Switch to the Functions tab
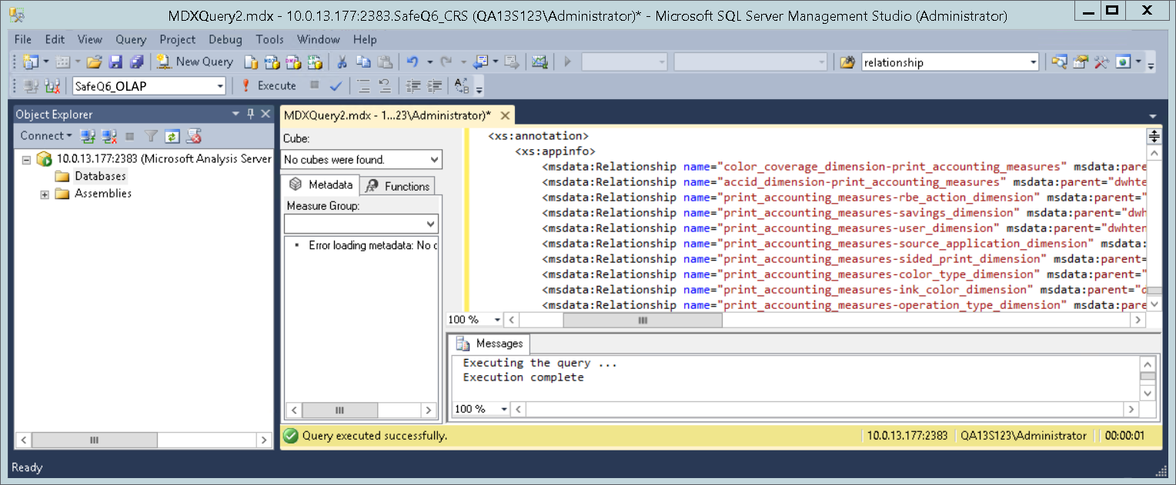 point(397,185)
